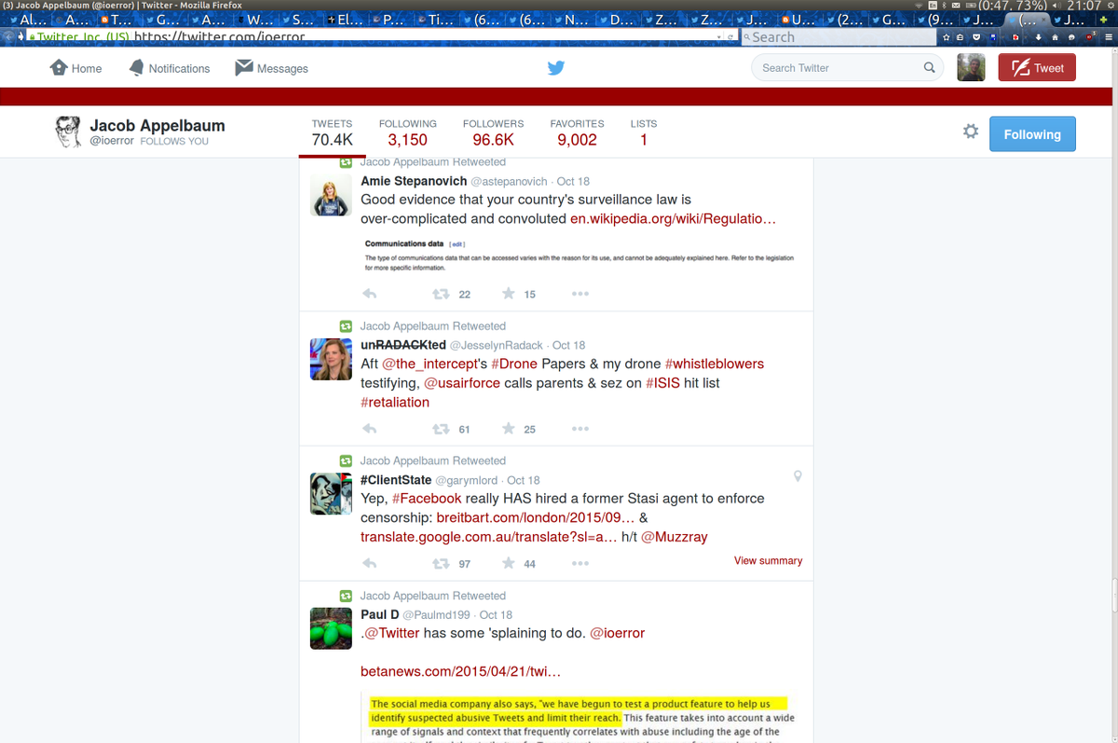Click View summary link

point(768,560)
